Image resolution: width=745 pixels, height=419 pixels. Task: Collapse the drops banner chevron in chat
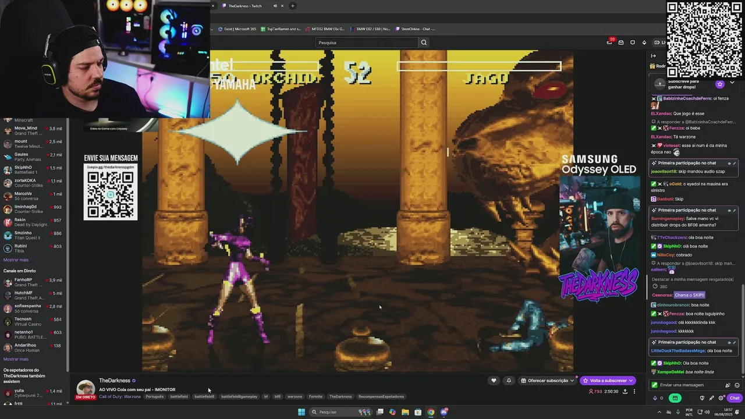click(x=732, y=83)
